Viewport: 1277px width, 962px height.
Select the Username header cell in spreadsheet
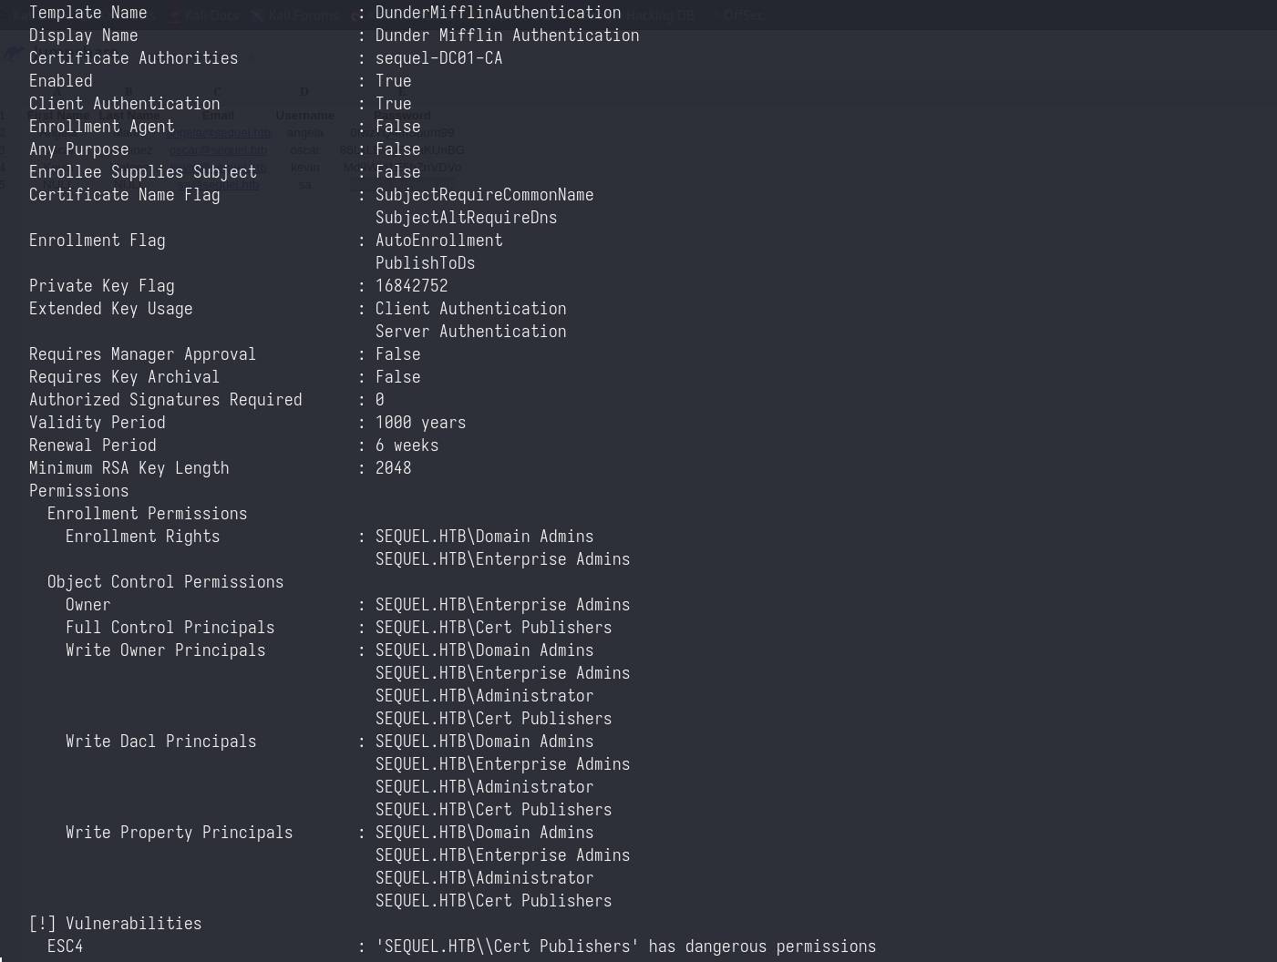tap(304, 116)
